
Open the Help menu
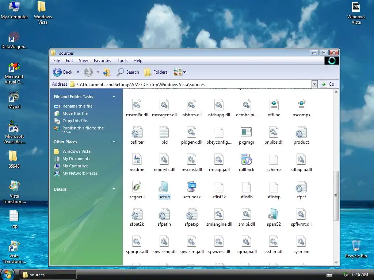[x=138, y=61]
